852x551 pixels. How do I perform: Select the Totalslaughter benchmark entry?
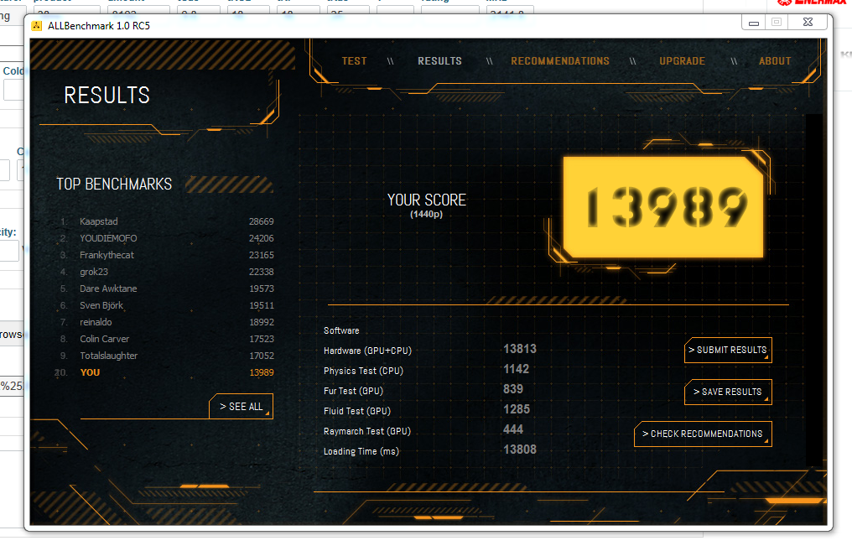pos(167,356)
